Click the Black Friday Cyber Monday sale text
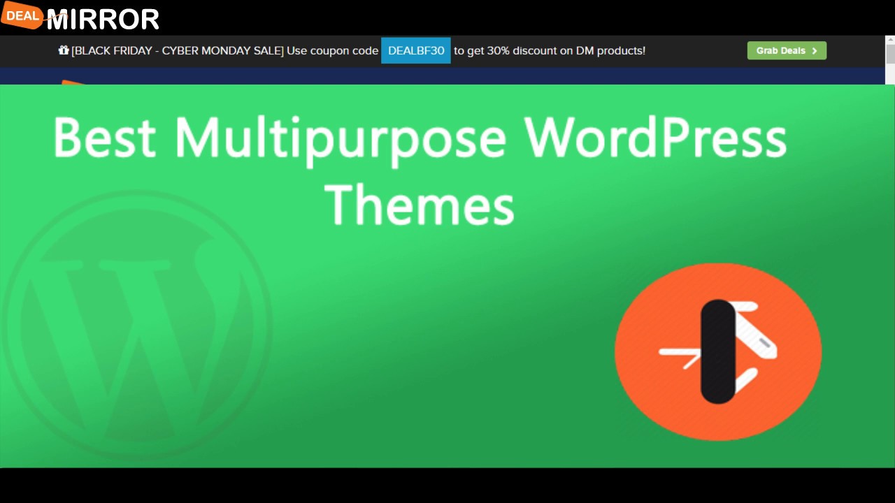 coord(178,50)
